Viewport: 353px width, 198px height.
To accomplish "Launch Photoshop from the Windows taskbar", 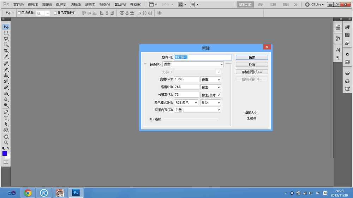I will click(76, 193).
